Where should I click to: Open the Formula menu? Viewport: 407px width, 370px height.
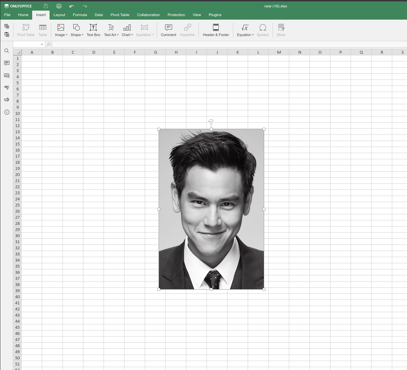[x=80, y=15]
